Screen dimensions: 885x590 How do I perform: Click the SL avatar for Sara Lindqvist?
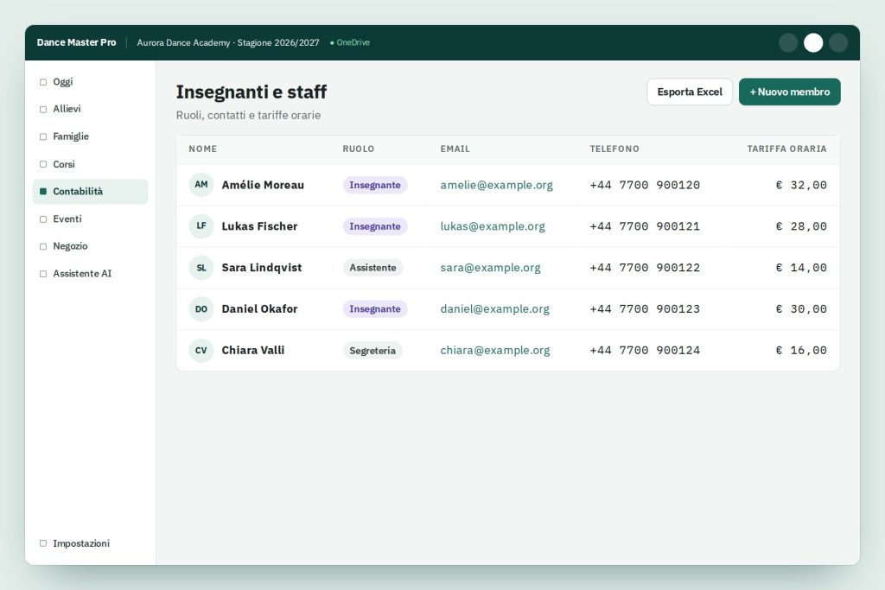click(x=201, y=268)
